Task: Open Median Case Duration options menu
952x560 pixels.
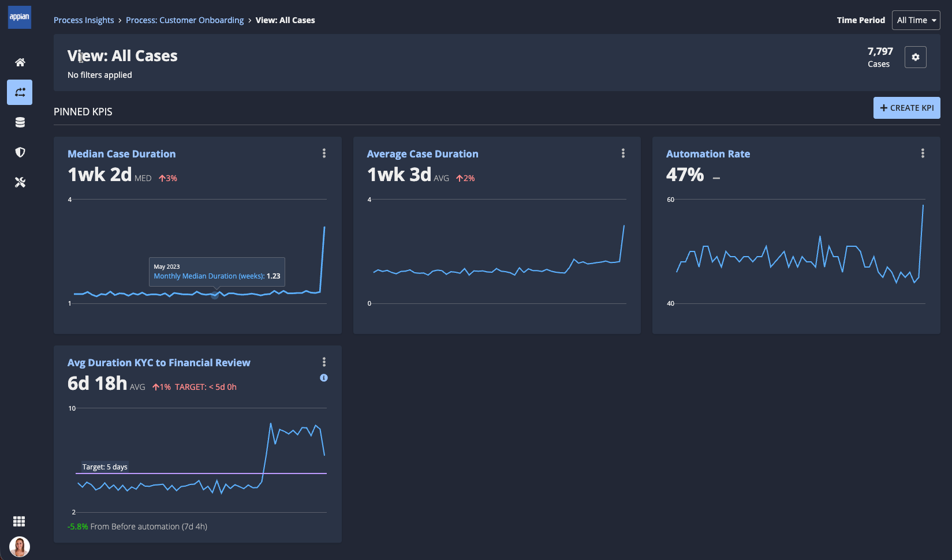Action: click(324, 153)
